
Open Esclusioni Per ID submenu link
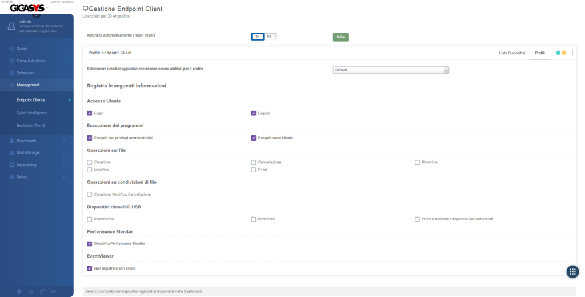[x=31, y=125]
